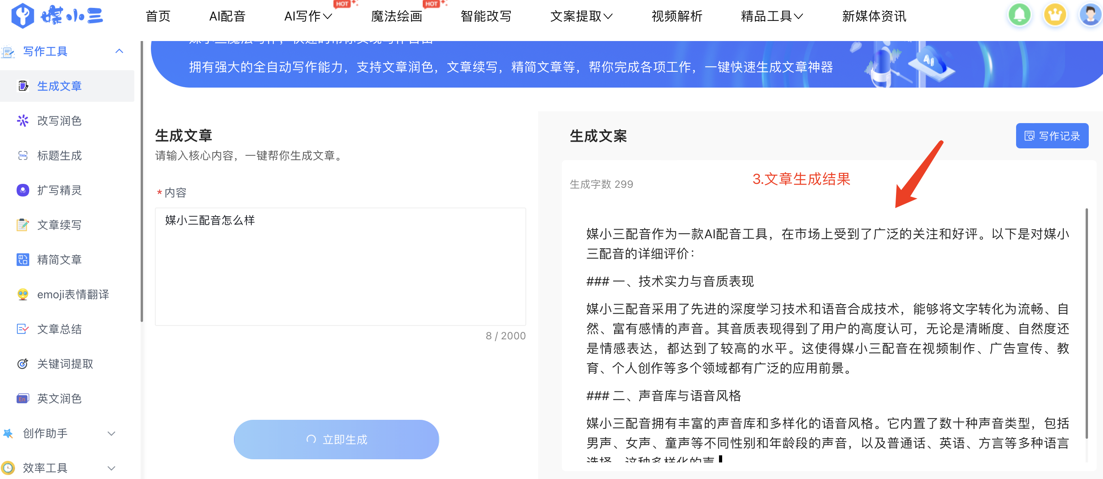The width and height of the screenshot is (1103, 479).
Task: Click the 精简文章 icon
Action: 23,259
